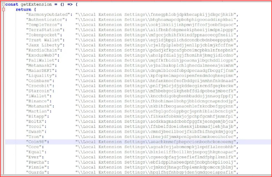This screenshot has width=272, height=177.
Task: Click the Finnie extension path value
Action: pyautogui.click(x=157, y=167)
